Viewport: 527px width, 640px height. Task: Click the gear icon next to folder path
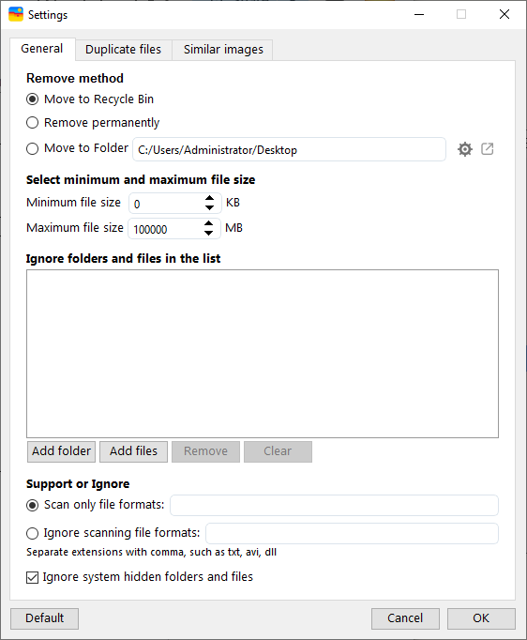coord(464,149)
